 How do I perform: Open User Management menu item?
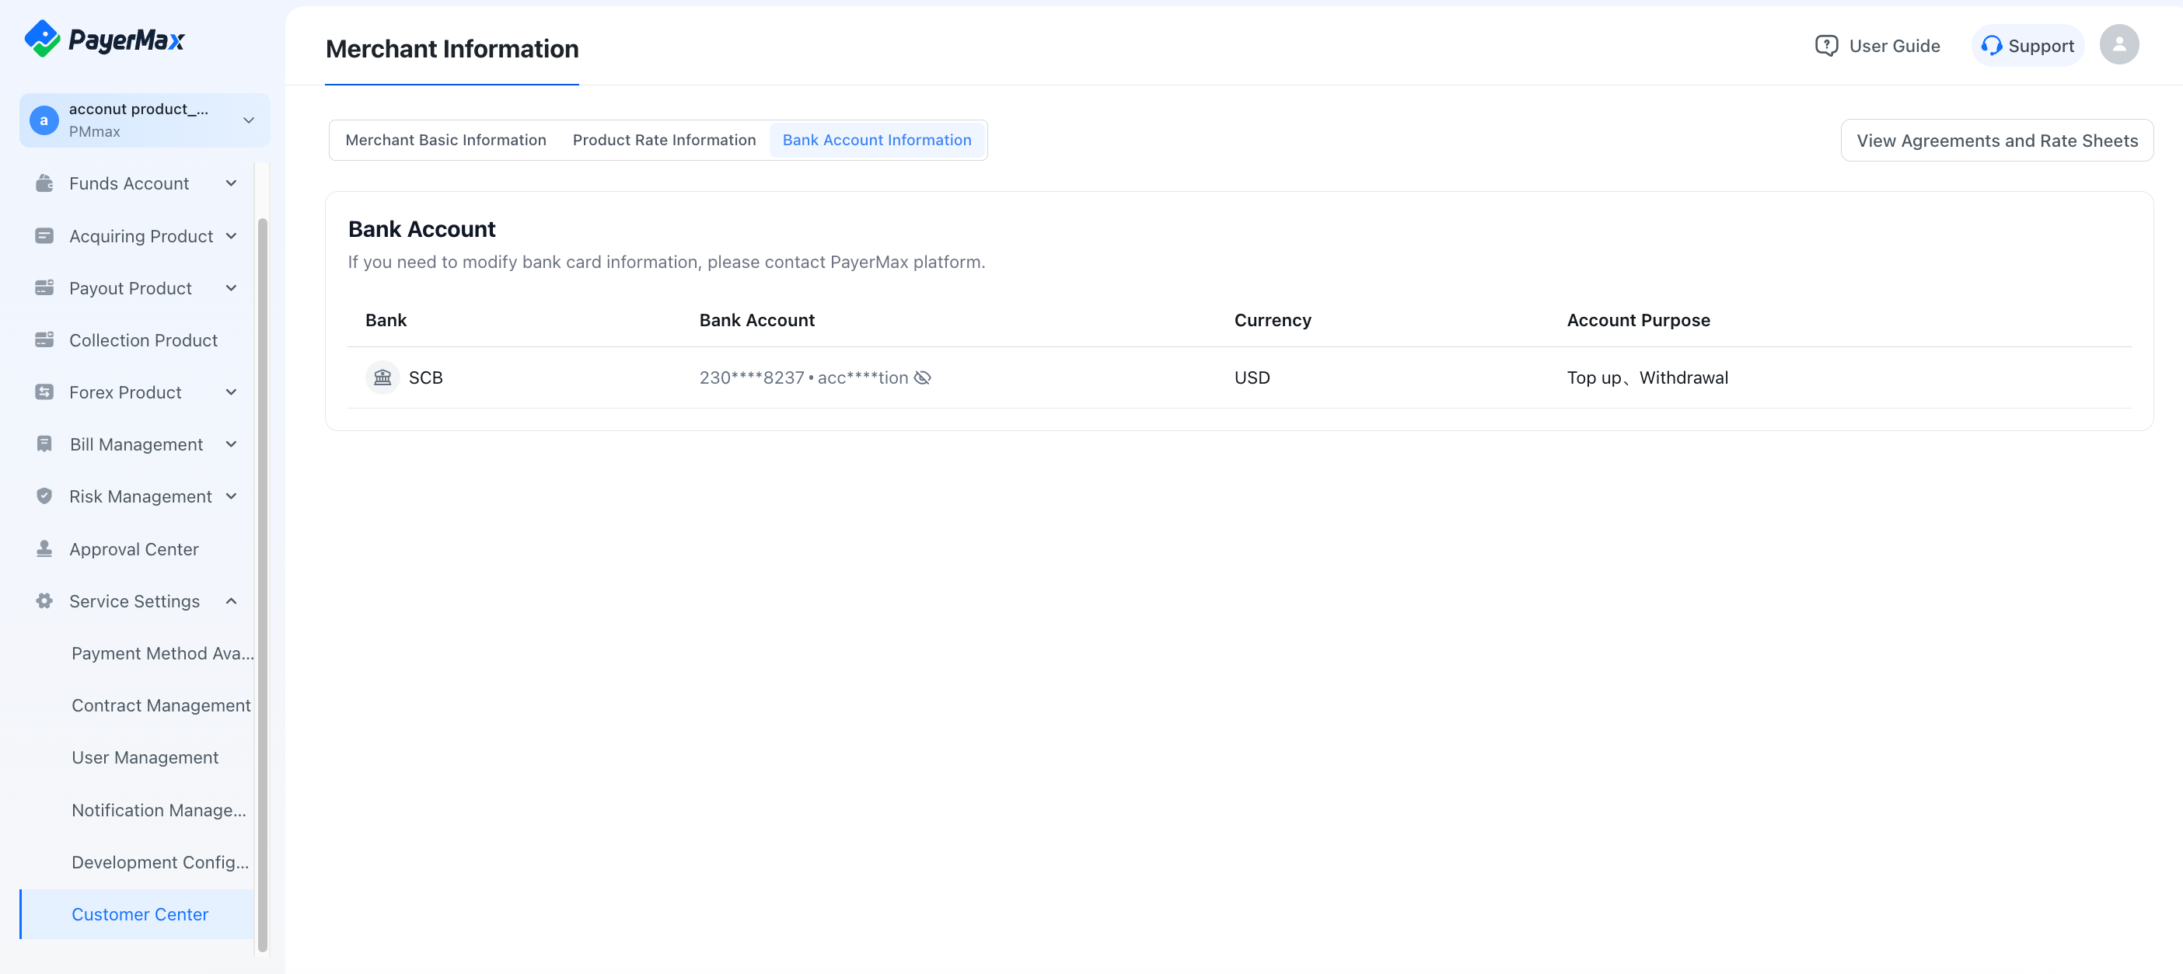pos(145,757)
